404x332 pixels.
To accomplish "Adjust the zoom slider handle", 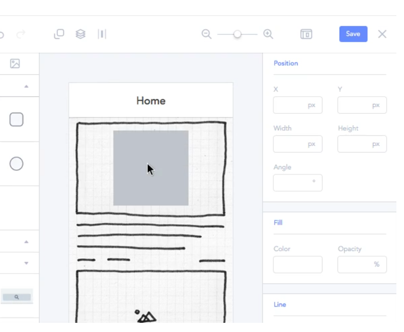I will point(237,34).
